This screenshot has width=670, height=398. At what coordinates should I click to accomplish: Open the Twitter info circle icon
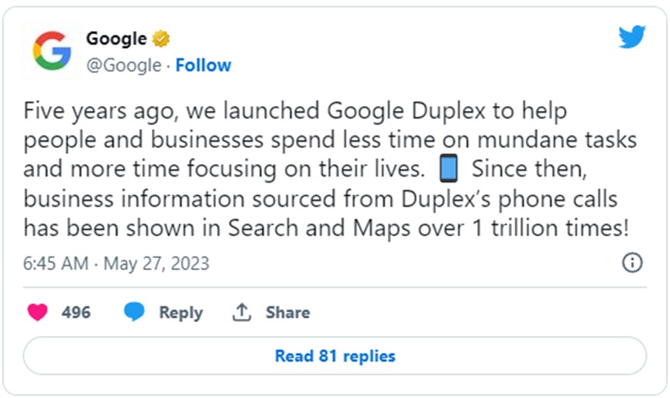632,262
